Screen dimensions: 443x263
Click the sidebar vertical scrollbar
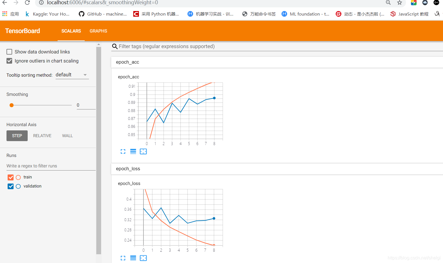coord(99,150)
